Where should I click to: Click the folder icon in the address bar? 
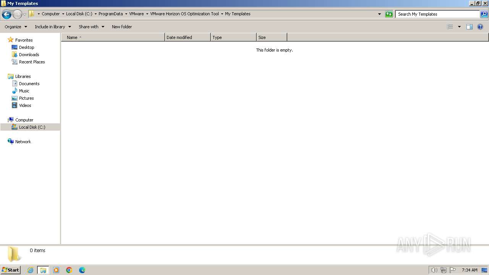32,14
